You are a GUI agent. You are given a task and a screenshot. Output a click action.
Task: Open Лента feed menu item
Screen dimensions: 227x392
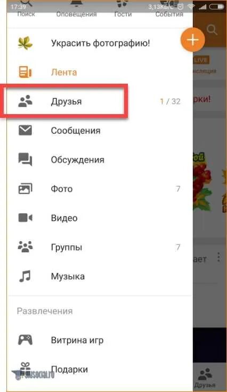coord(100,72)
